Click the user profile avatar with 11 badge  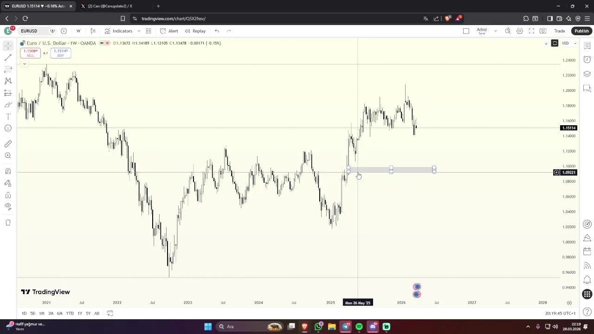click(8, 31)
